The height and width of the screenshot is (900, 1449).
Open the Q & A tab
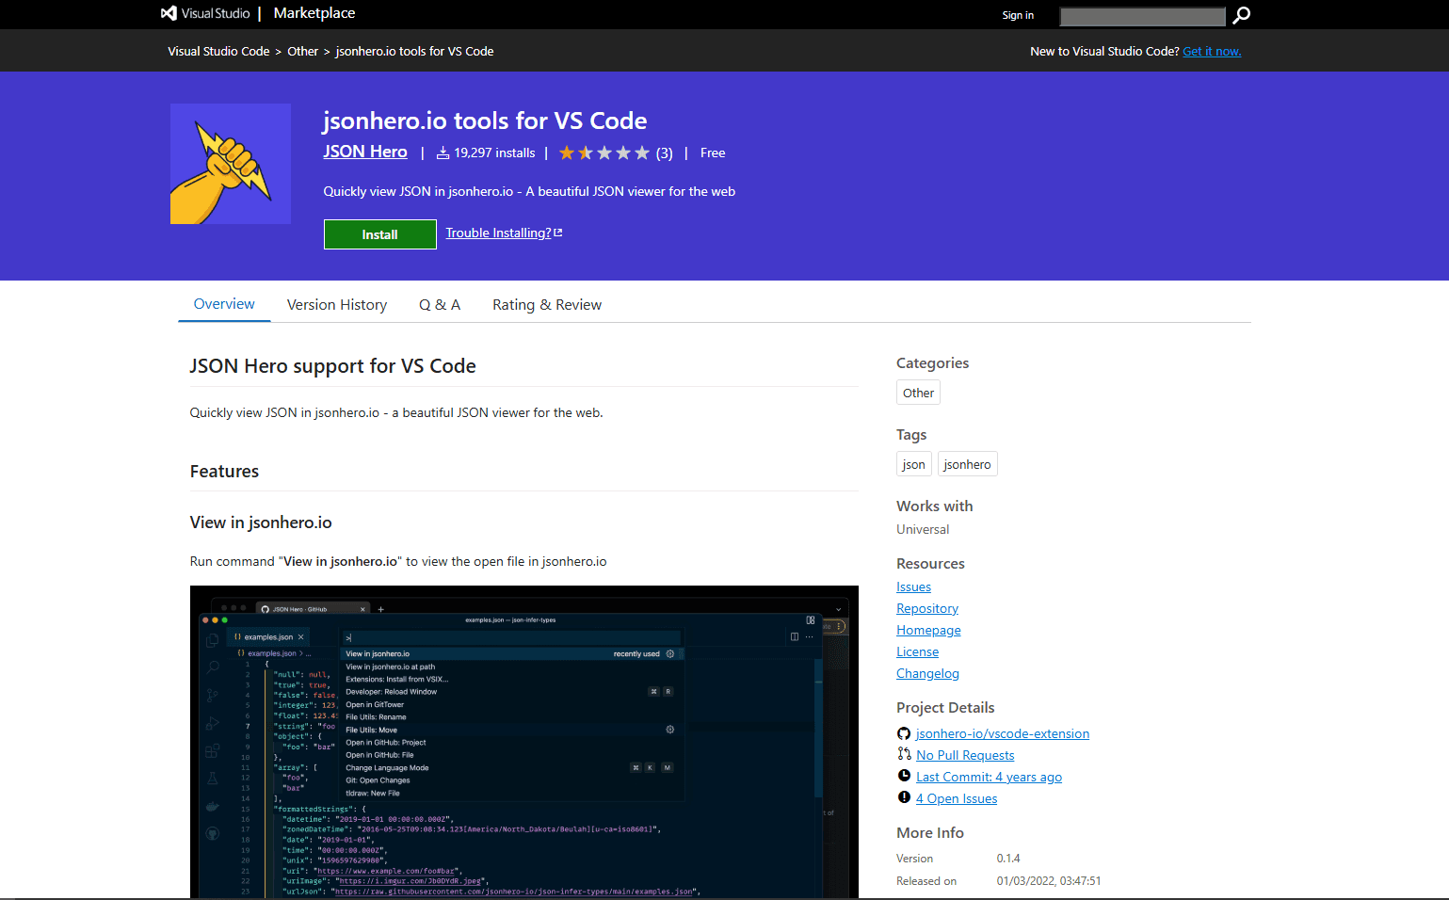point(440,304)
